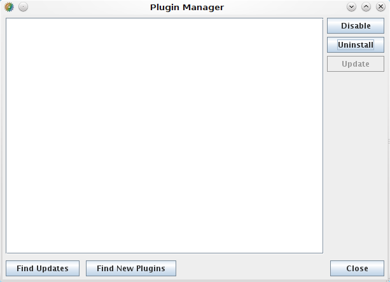The height and width of the screenshot is (282, 390).
Task: Minimize the Plugin Manager window
Action: point(351,7)
